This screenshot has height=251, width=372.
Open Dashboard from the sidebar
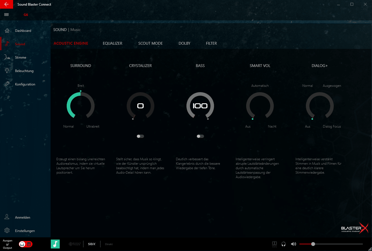click(x=23, y=31)
